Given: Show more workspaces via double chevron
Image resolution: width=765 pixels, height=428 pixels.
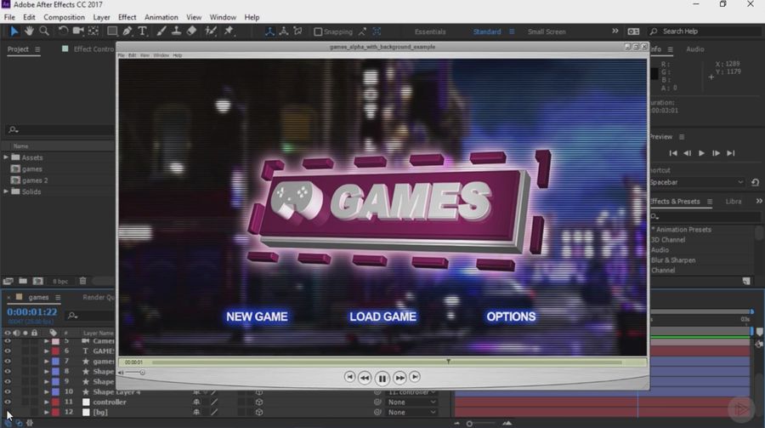Looking at the screenshot, I should point(615,31).
